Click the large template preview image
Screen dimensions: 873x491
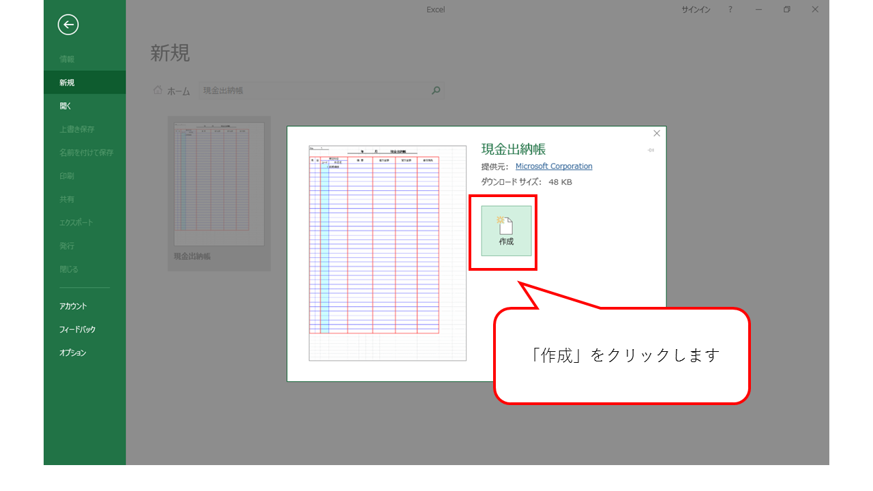click(x=387, y=252)
